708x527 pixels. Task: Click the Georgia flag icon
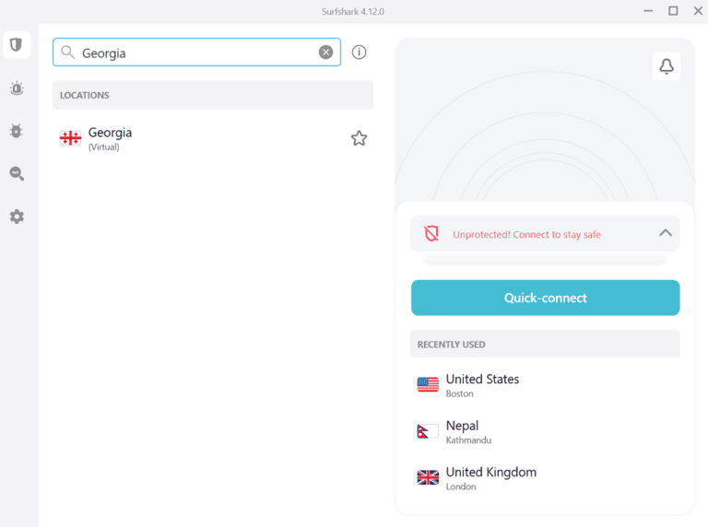pos(70,138)
